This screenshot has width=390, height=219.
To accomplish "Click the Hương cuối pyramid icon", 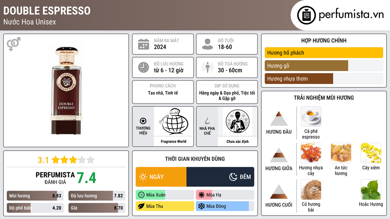I will click(279, 192).
